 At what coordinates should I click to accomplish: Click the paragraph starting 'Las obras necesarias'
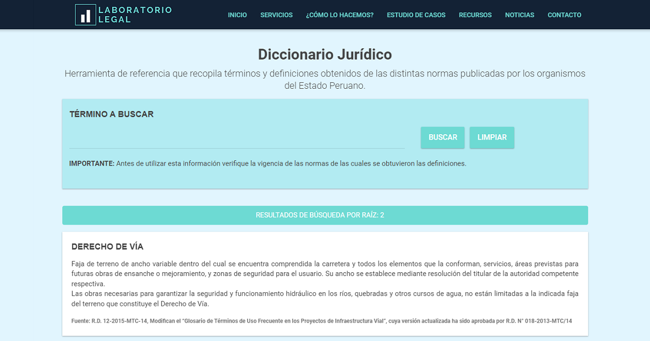(325, 299)
